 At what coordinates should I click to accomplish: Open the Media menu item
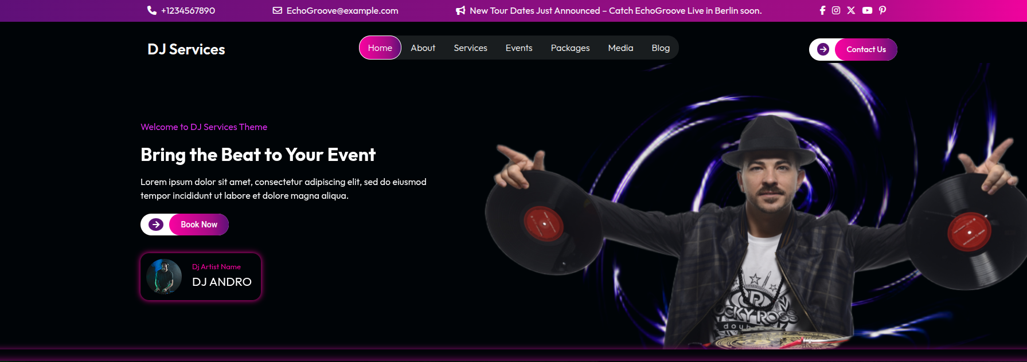click(x=621, y=48)
